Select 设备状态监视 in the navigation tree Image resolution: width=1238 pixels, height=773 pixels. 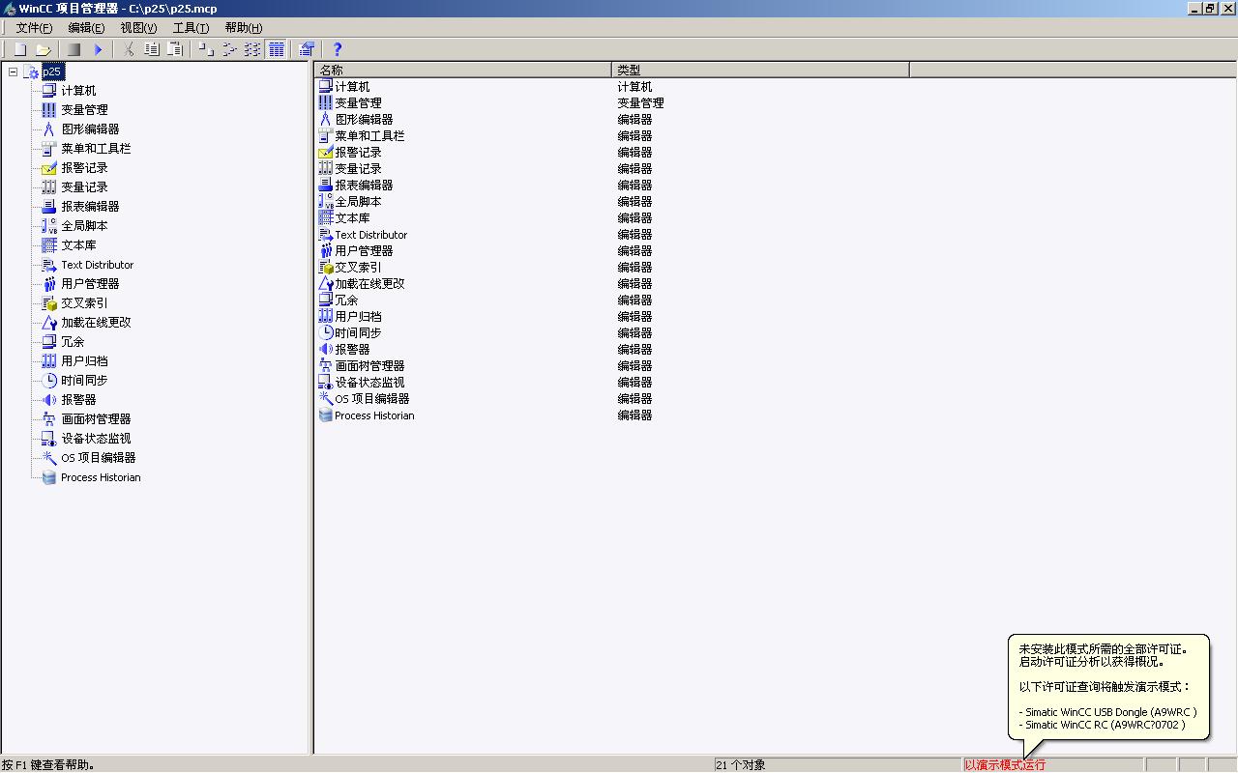tap(96, 439)
